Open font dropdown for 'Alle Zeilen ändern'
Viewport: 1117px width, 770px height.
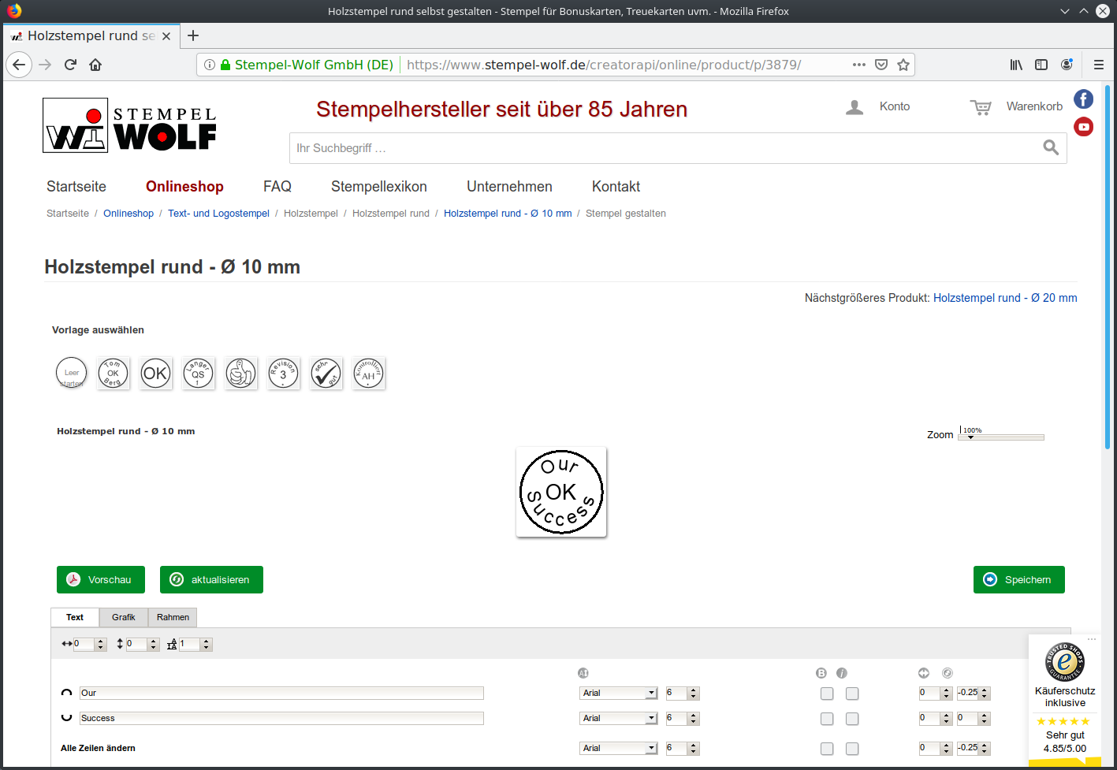coord(619,749)
